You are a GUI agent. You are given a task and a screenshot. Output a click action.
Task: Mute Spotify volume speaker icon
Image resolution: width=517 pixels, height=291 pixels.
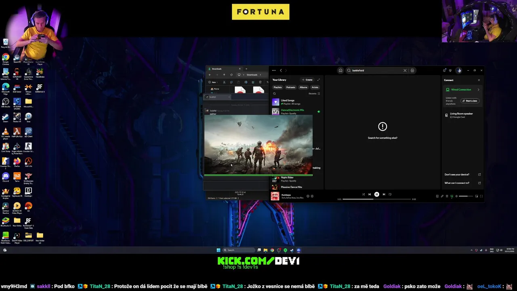[x=456, y=196]
